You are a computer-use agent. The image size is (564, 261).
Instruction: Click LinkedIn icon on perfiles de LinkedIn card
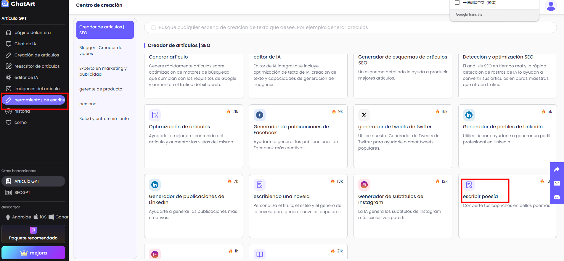469,115
